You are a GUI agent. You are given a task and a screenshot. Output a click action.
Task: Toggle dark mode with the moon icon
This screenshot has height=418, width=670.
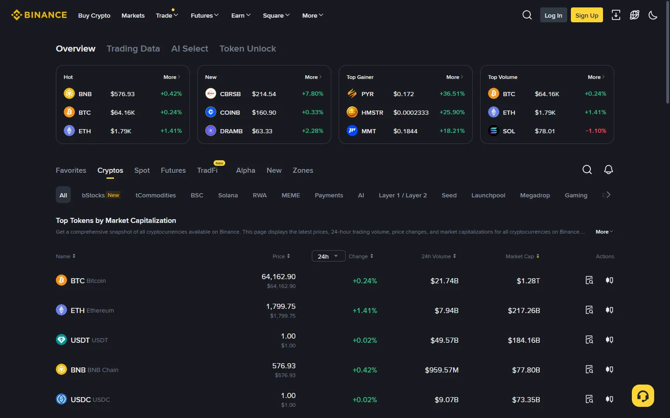[x=653, y=15]
